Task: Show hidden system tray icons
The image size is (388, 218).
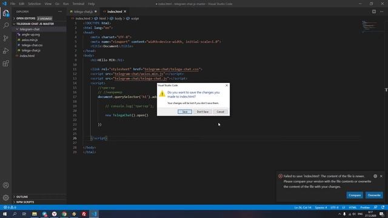Action: pyautogui.click(x=339, y=214)
